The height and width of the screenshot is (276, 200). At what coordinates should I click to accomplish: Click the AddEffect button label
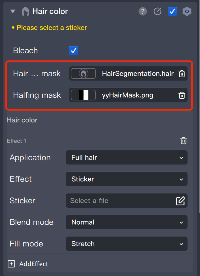[34, 264]
